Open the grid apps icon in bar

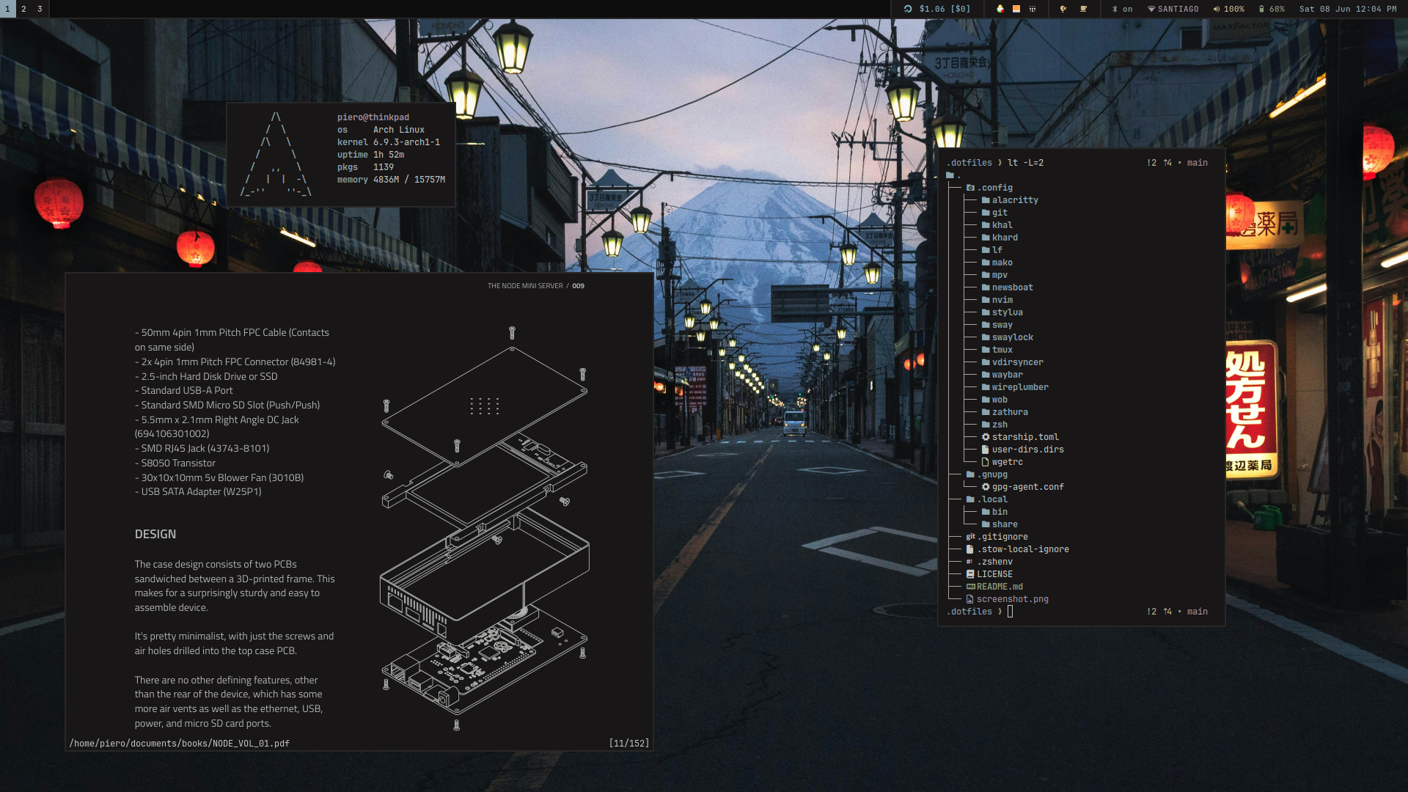[x=1033, y=9]
